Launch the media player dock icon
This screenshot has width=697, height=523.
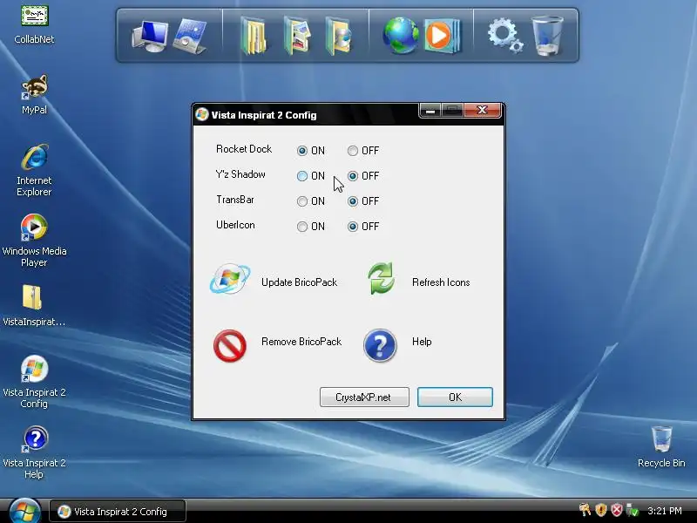click(443, 36)
